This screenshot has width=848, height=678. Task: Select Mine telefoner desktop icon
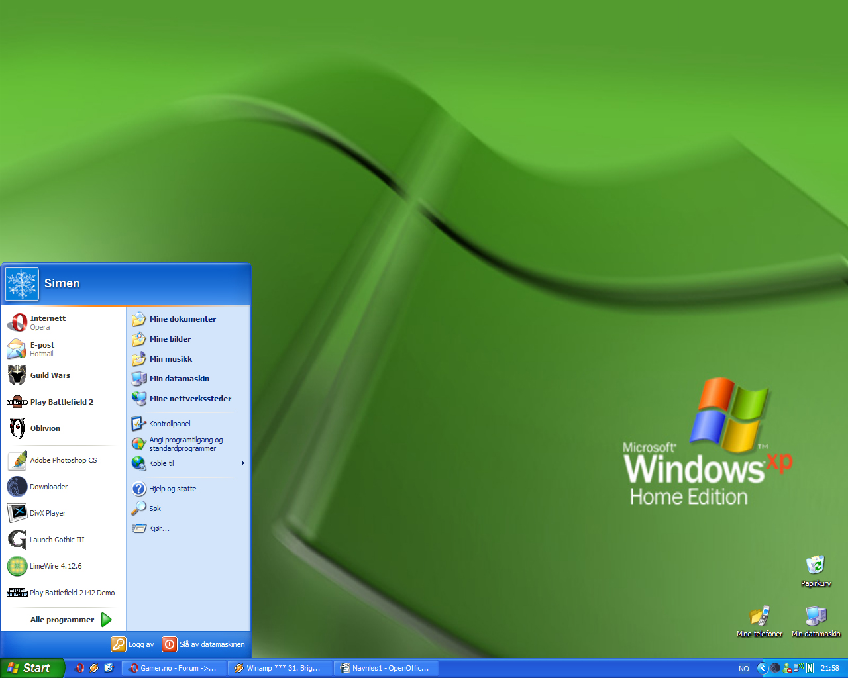pos(760,621)
